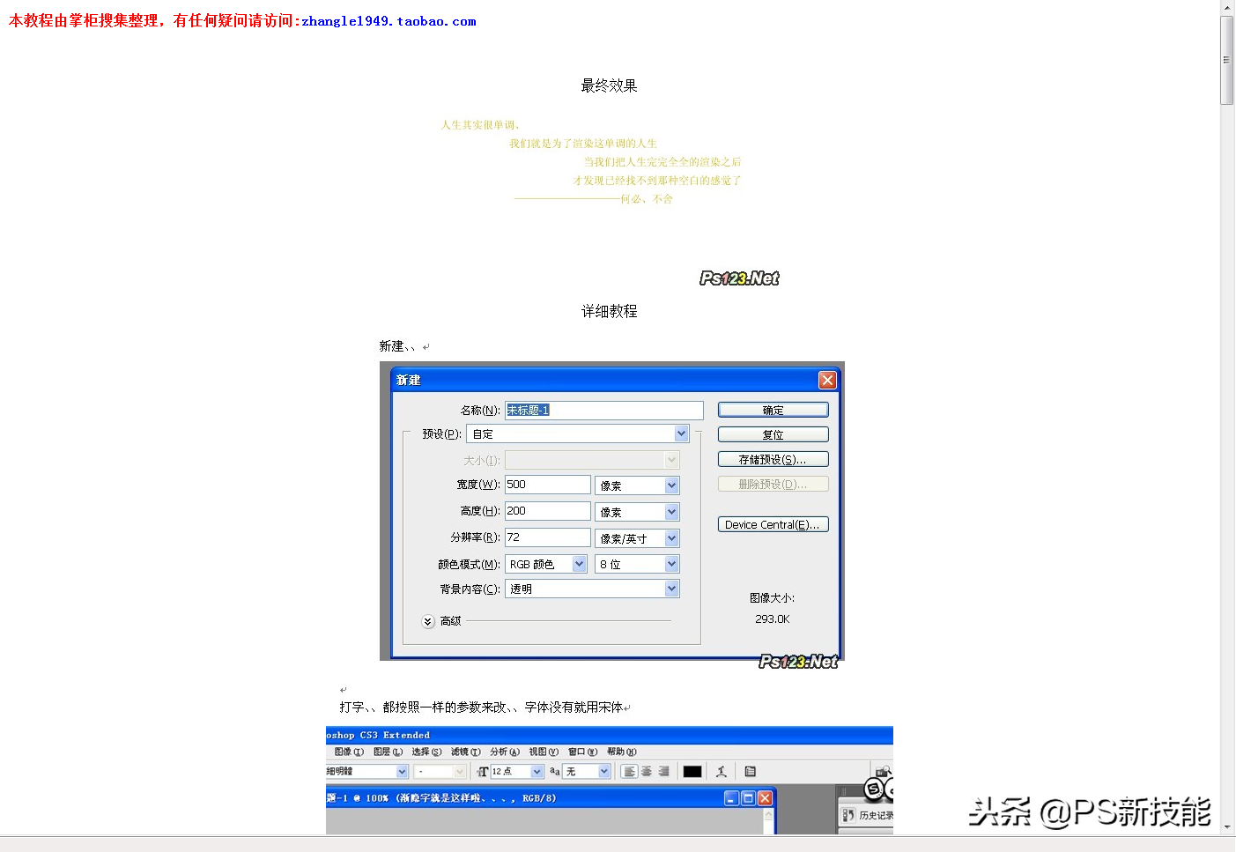The height and width of the screenshot is (852, 1236).
Task: Open the 背景内容 透明 dropdown
Action: click(671, 589)
